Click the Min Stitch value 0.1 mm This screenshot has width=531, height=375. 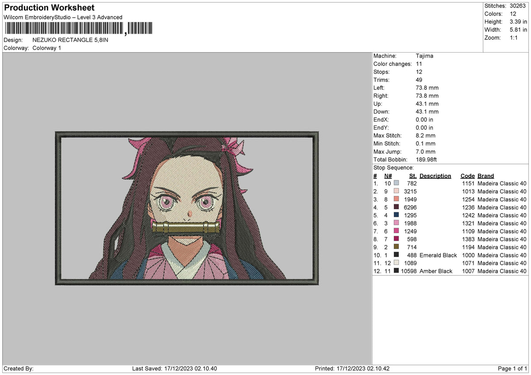click(x=426, y=143)
